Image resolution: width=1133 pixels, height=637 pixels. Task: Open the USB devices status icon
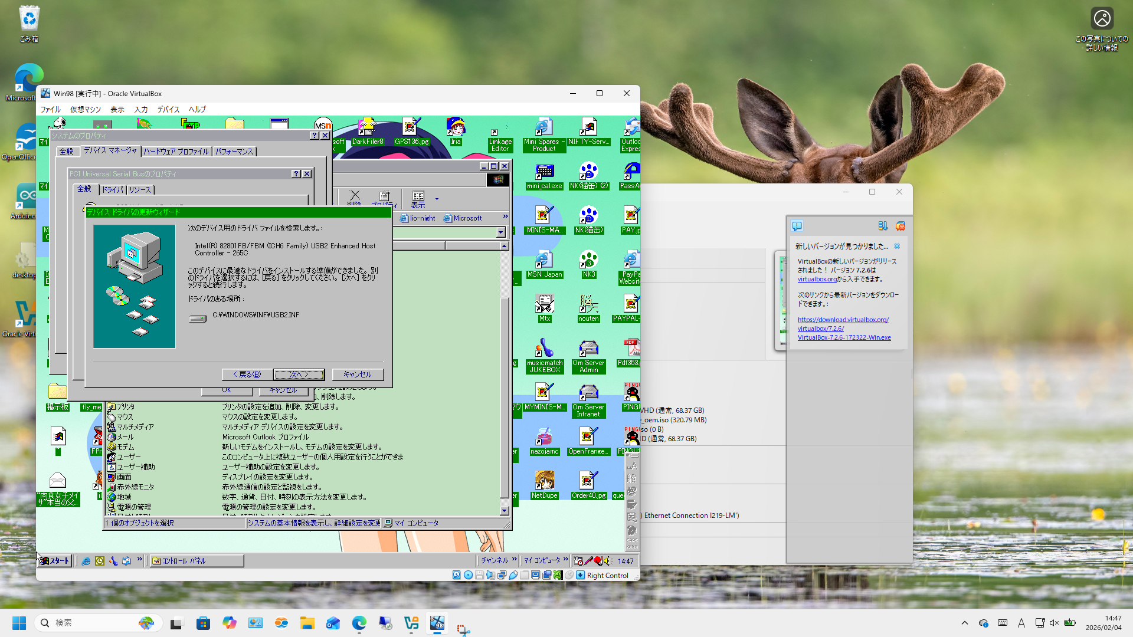(513, 575)
